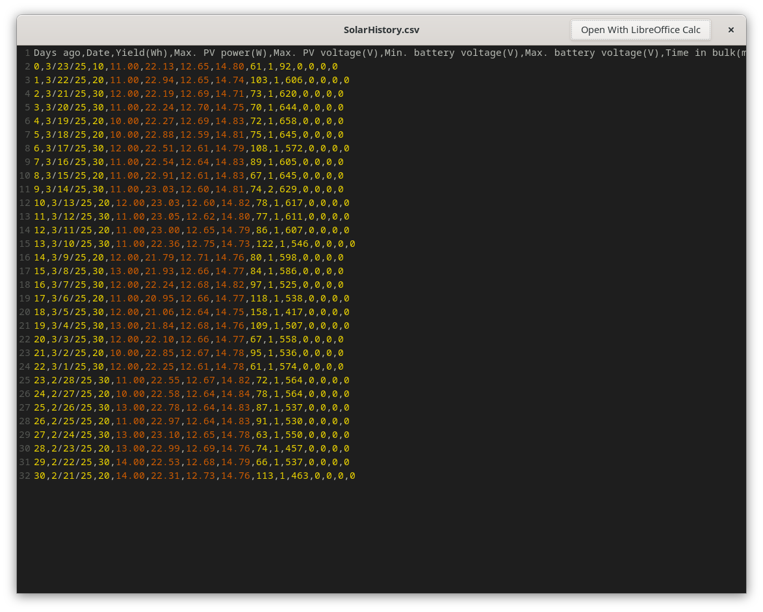Viewport: 763px width, 612px height.
Task: Select the row dated 3/13/25
Action: 192,203
